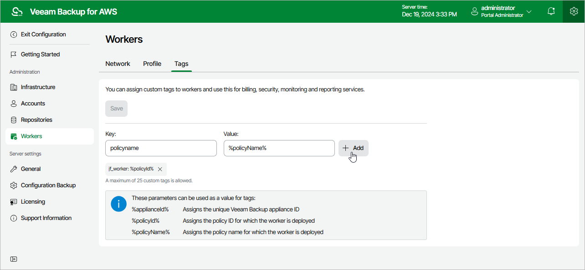Screen dimensions: 585x270
Task: Click the blue info circle icon
Action: tap(118, 204)
